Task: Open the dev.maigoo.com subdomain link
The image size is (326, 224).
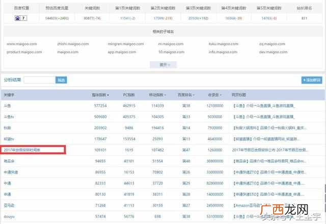Action: tap(273, 52)
